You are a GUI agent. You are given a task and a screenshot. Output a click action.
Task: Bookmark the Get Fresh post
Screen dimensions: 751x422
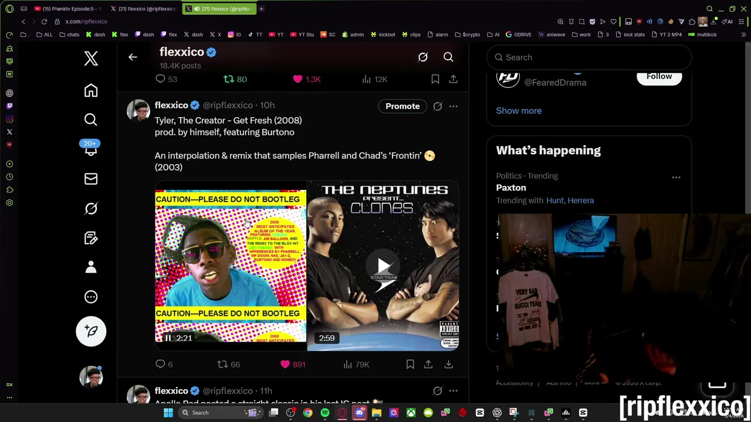[410, 365]
